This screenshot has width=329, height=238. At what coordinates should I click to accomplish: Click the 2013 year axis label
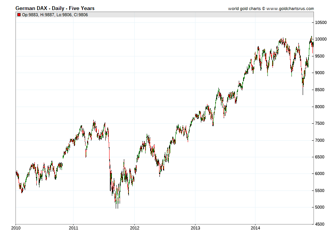[x=195, y=228]
